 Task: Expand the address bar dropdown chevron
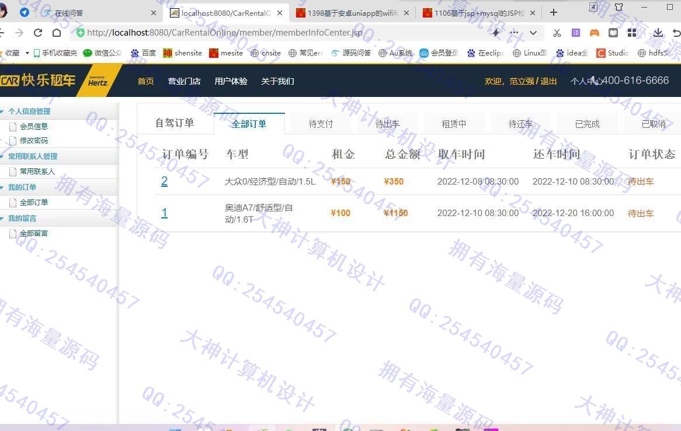(533, 33)
